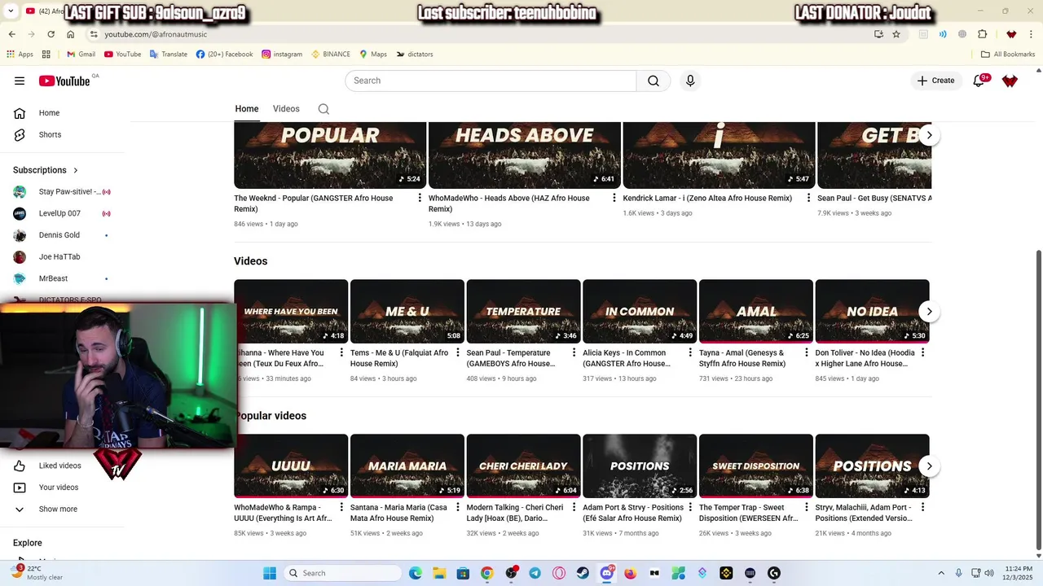Open three-dot menu for Don Toliver No Idea
1043x586 pixels.
pos(922,352)
